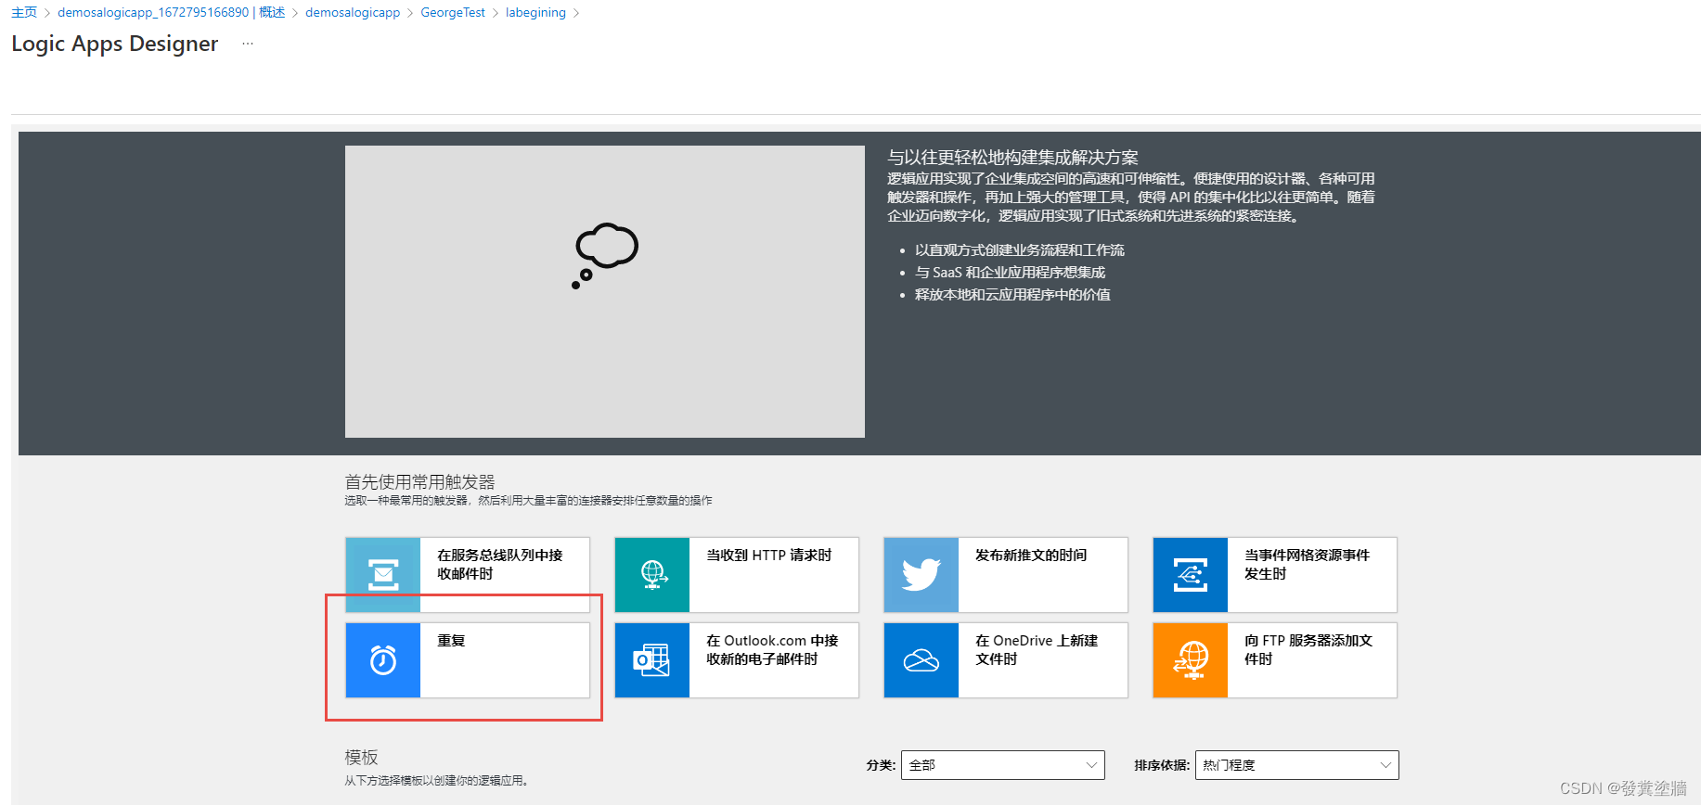
Task: Open the more options ellipsis beside Logic Apps Designer
Action: pos(248,44)
